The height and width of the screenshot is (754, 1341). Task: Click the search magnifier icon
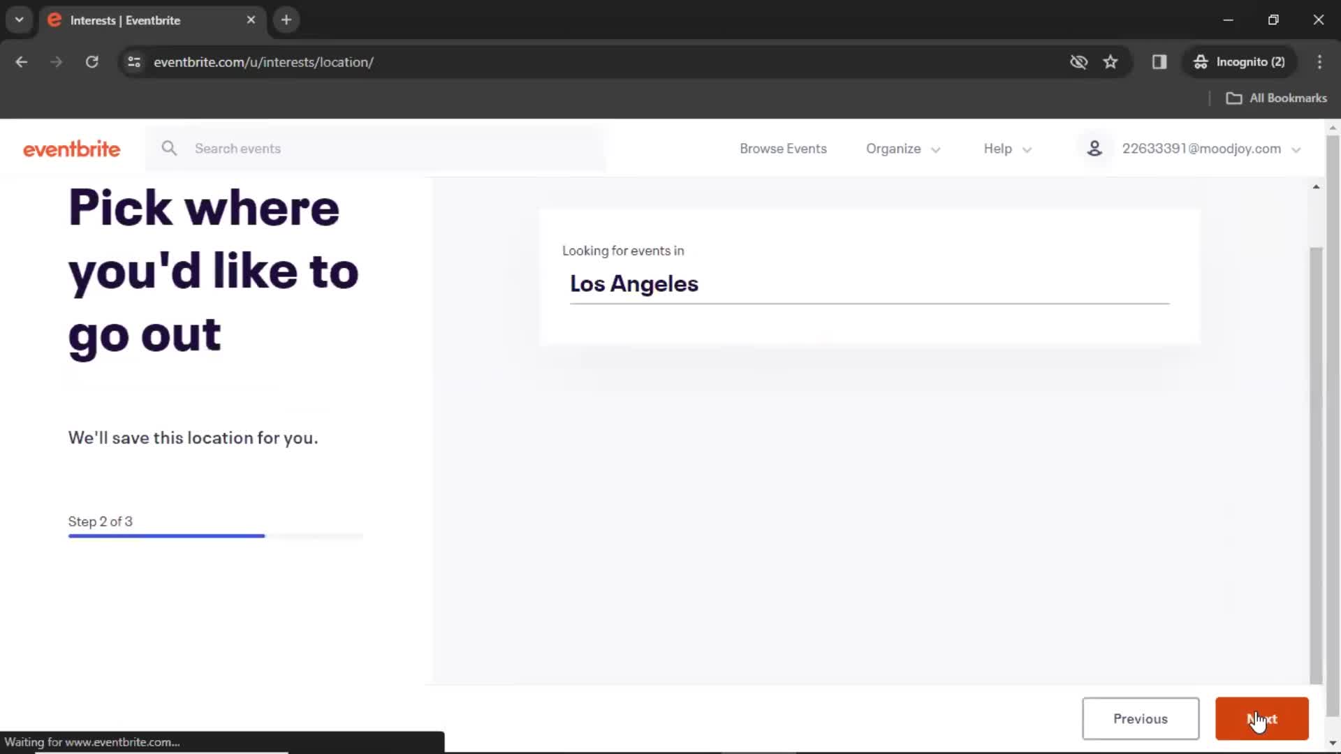point(170,148)
